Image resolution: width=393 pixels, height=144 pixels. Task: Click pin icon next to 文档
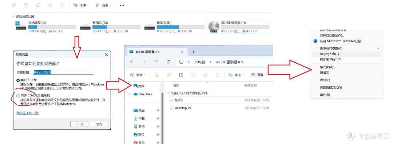tap(158, 127)
